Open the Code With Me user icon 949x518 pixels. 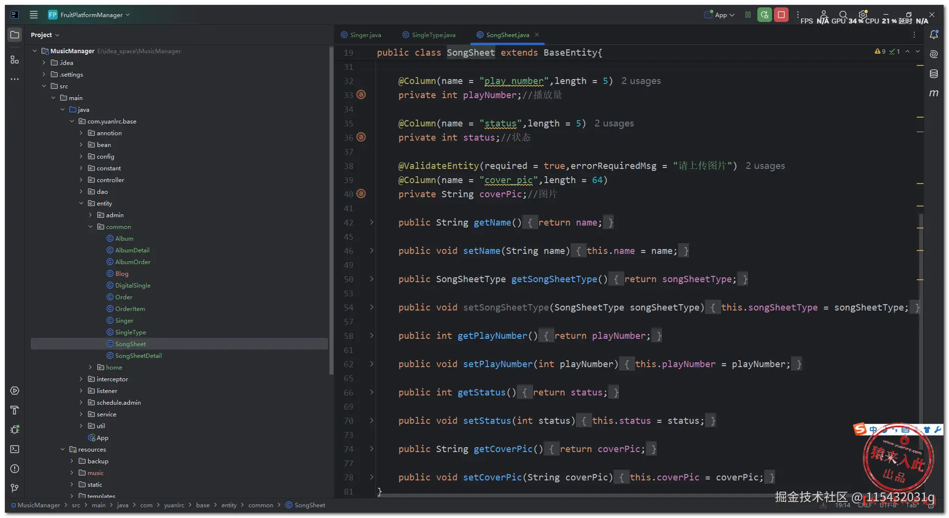click(824, 15)
